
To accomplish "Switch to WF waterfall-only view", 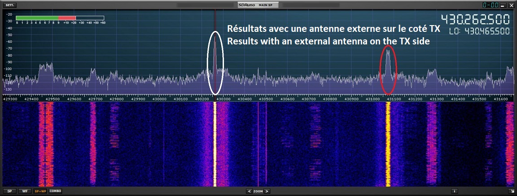I will (x=24, y=191).
